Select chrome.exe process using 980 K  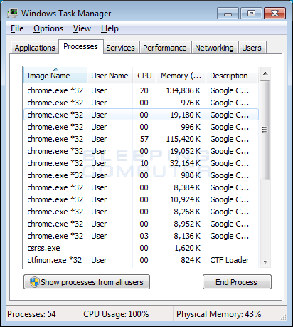click(141, 175)
